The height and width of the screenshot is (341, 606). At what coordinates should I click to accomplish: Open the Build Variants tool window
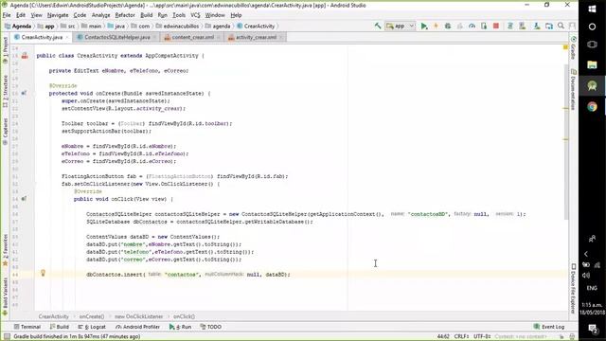6,296
